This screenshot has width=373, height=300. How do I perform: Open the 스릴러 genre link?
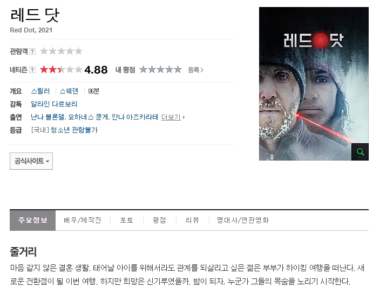click(x=40, y=91)
